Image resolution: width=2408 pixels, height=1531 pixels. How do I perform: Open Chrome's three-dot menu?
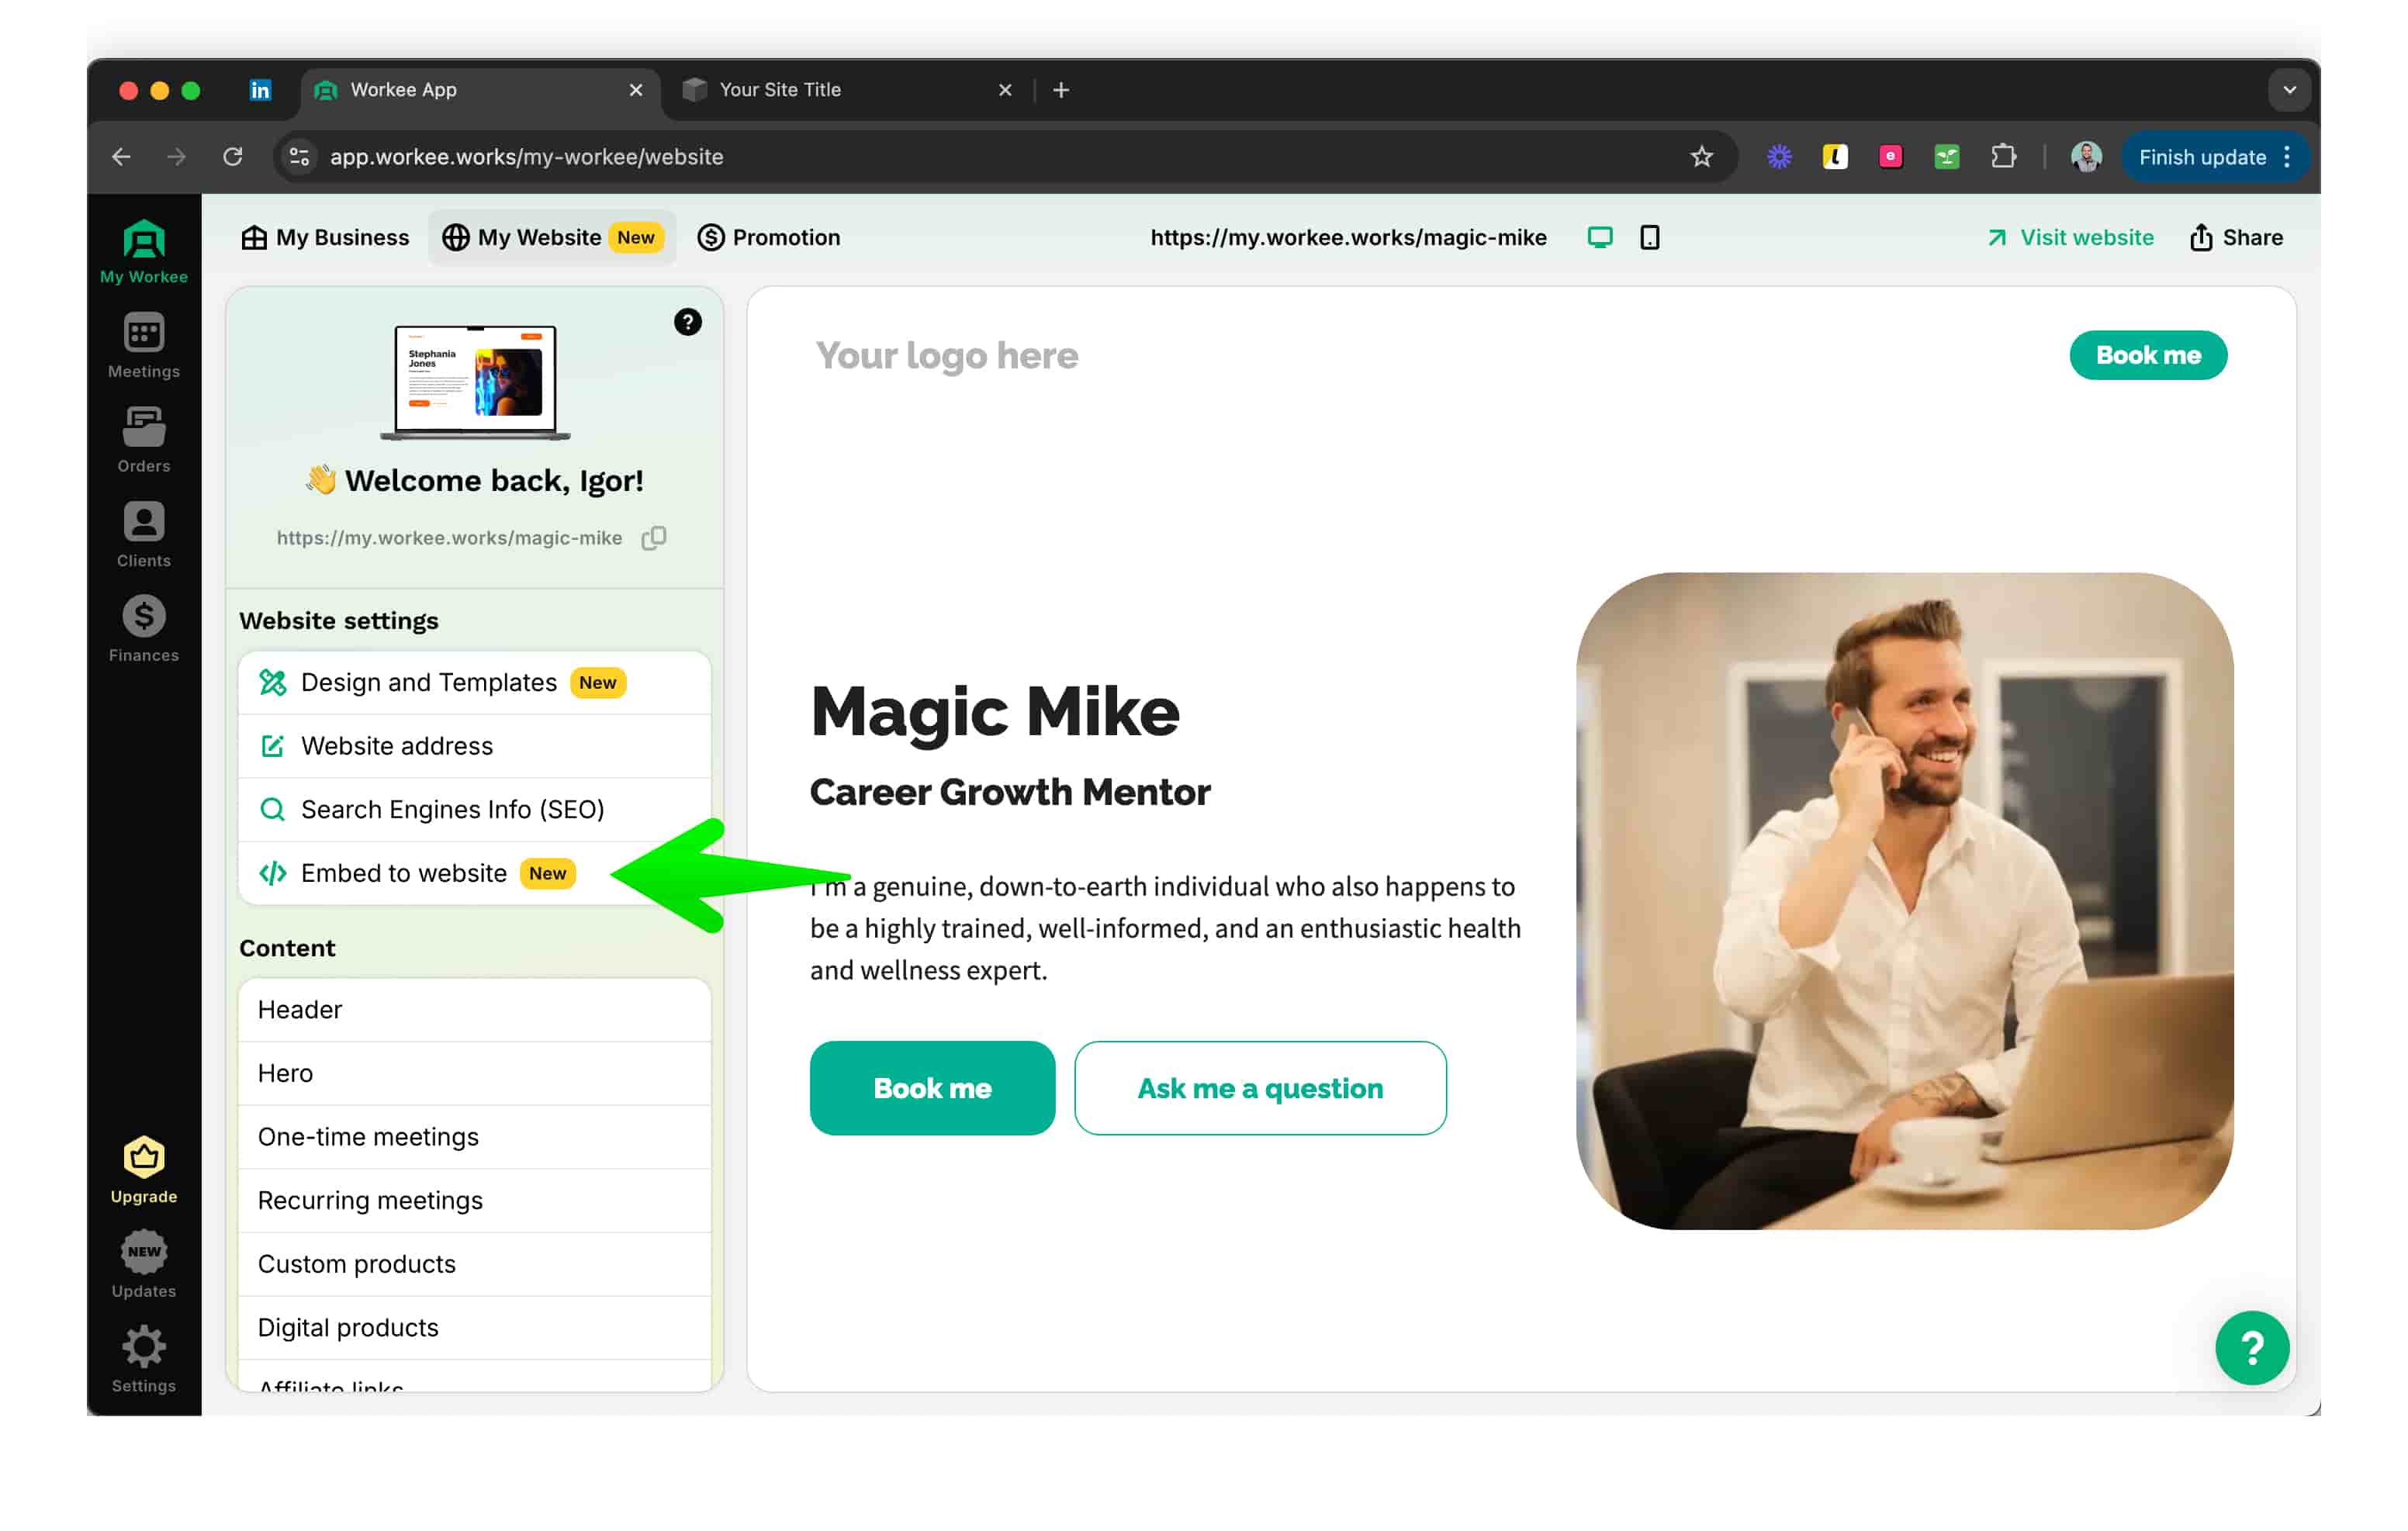(2288, 157)
